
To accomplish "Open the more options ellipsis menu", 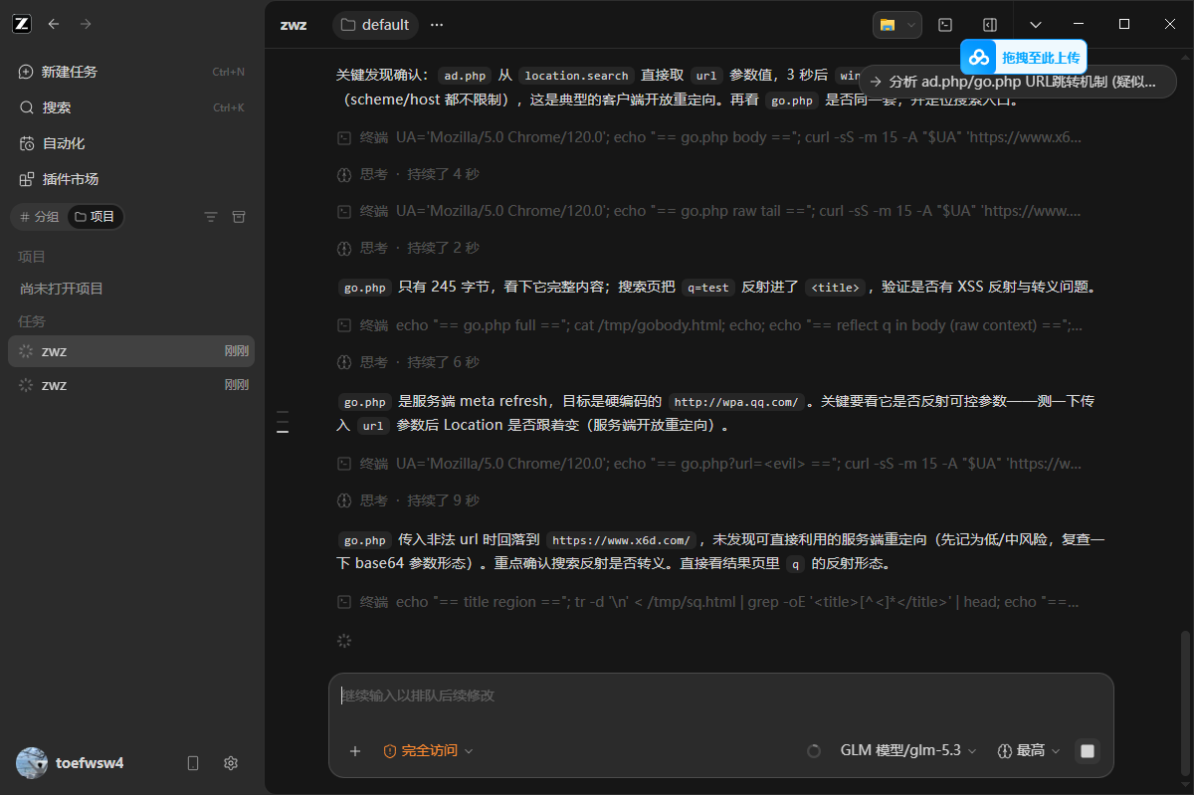I will point(437,25).
